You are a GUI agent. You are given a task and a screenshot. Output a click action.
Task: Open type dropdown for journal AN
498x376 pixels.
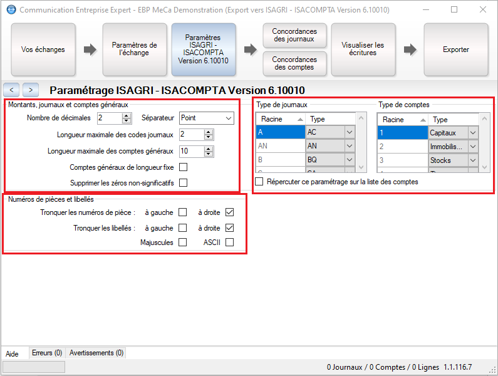350,146
